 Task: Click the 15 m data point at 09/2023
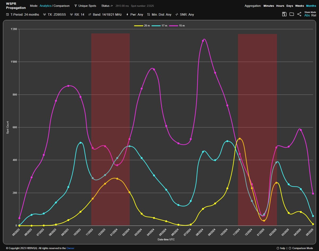click(68, 86)
